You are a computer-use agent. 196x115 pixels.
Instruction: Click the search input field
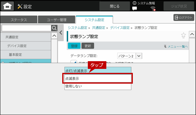coord(27,28)
